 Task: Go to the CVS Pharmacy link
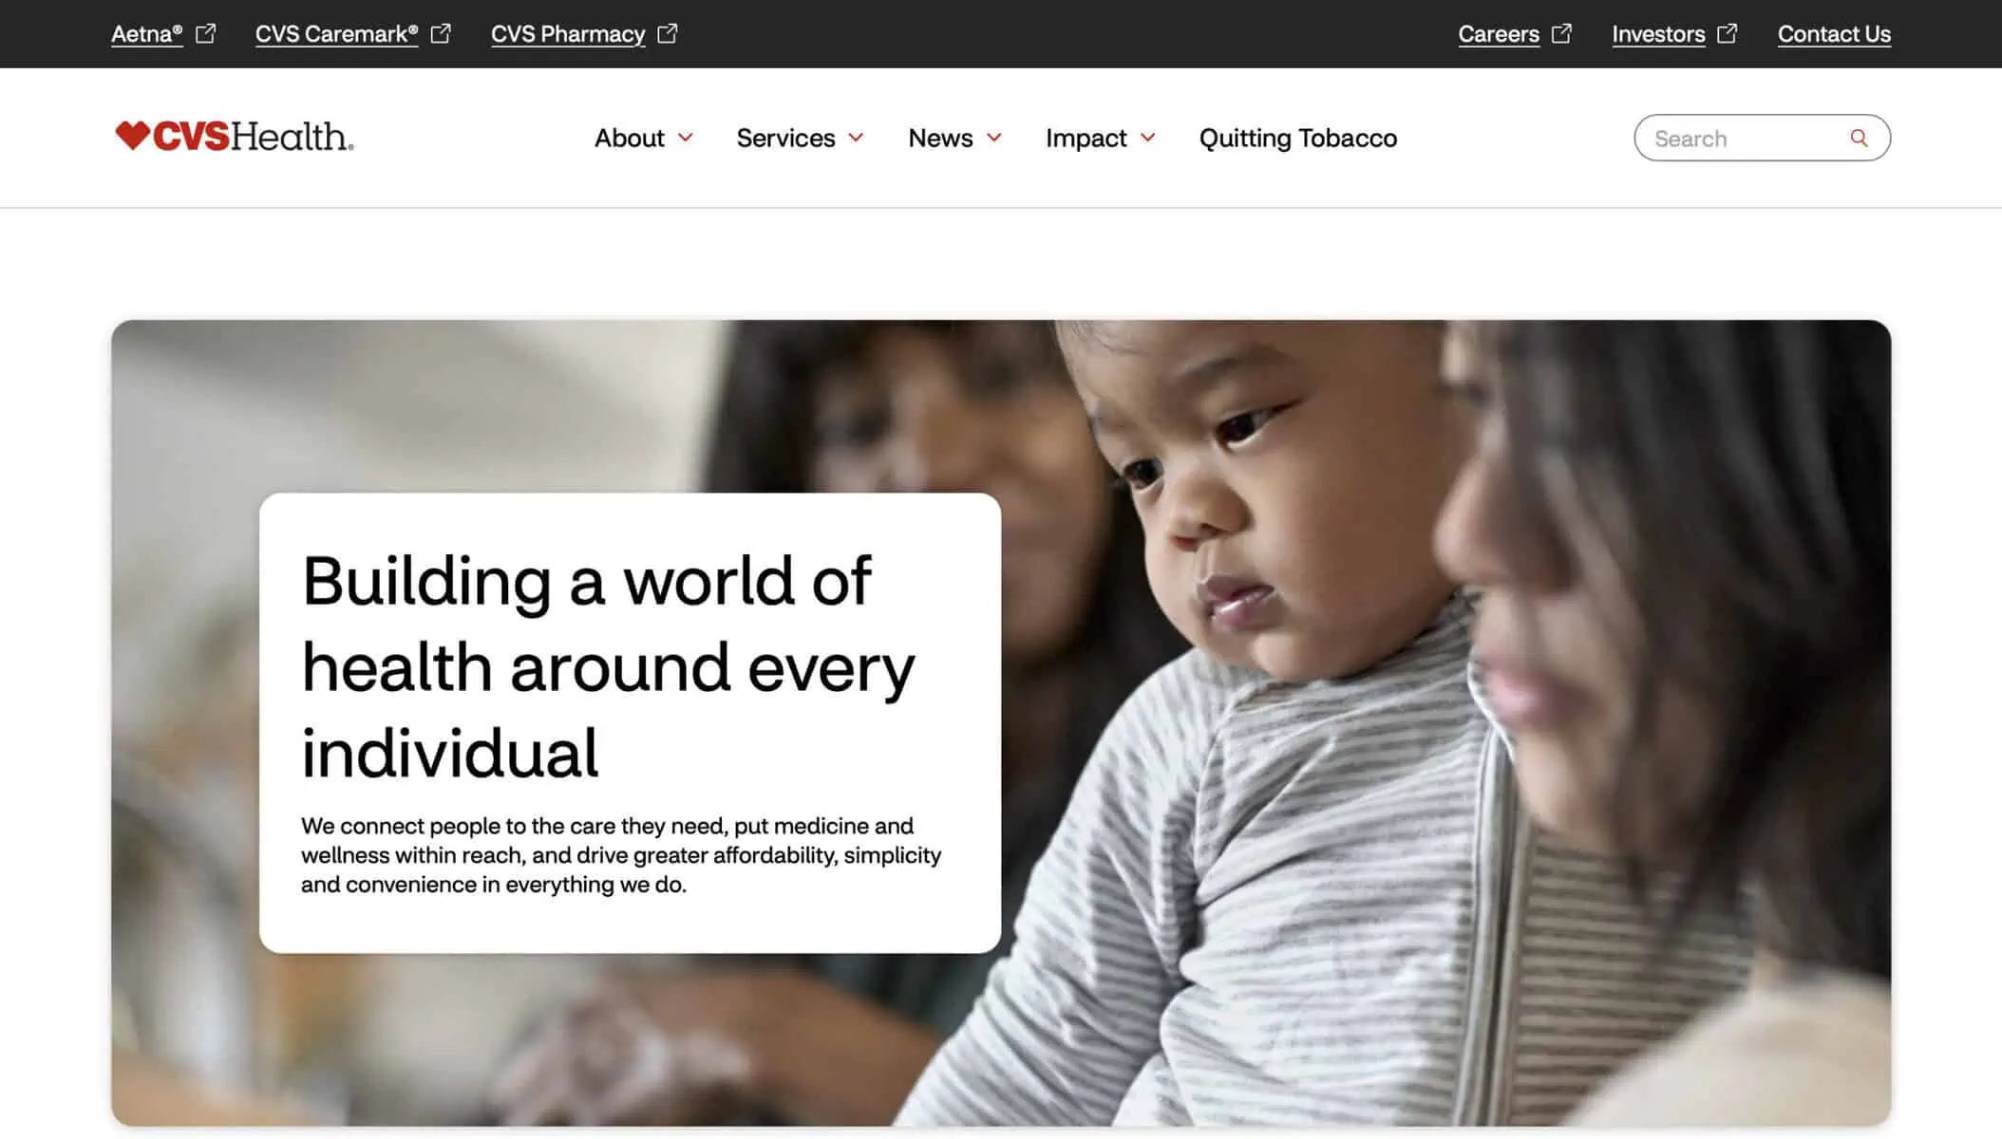[568, 34]
